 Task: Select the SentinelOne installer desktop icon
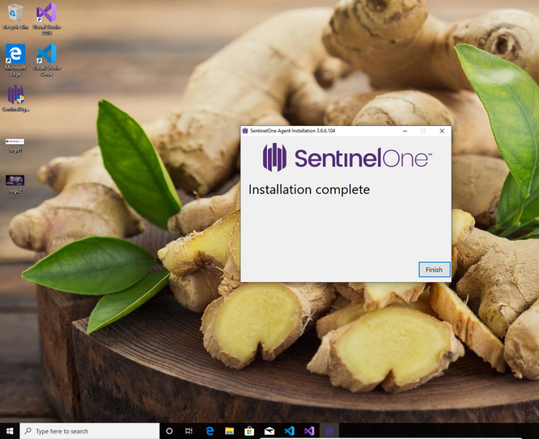(15, 99)
